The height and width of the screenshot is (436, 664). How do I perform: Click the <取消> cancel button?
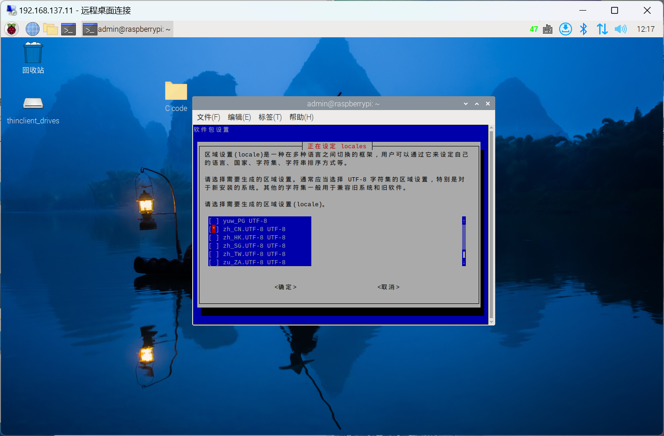(389, 287)
